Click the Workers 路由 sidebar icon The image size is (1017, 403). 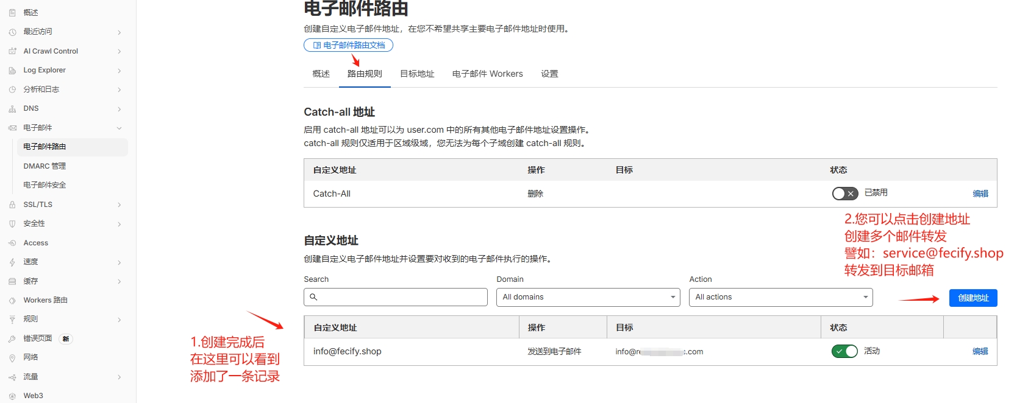(12, 300)
